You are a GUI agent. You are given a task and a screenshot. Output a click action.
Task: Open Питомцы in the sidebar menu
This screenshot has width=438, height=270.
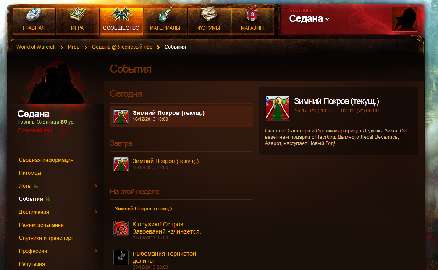click(x=30, y=173)
